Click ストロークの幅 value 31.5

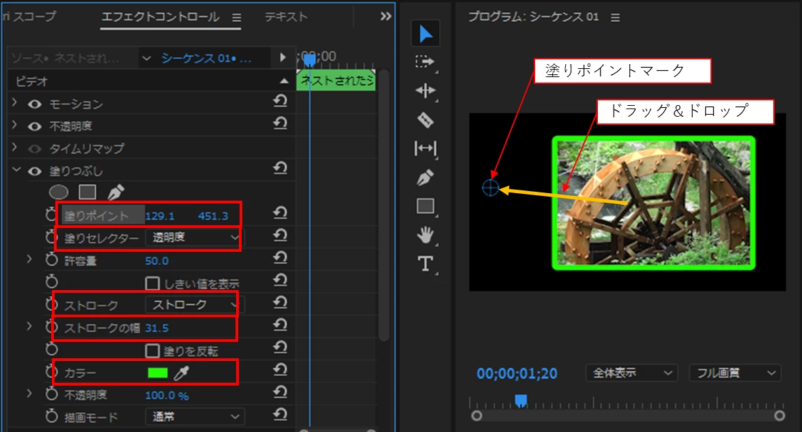156,328
